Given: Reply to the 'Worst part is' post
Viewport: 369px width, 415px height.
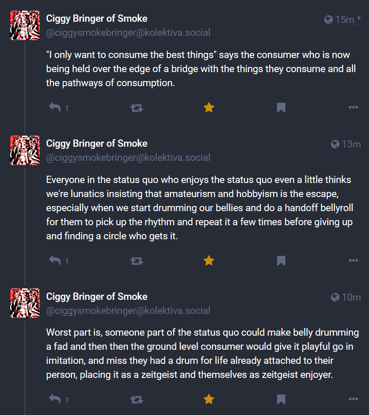Looking at the screenshot, I should [x=55, y=399].
